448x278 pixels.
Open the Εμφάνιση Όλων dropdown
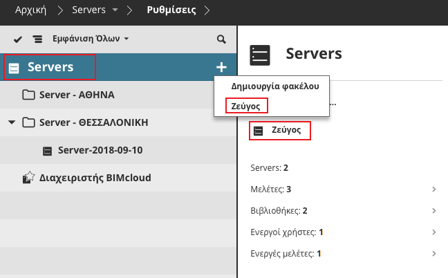[x=91, y=39]
